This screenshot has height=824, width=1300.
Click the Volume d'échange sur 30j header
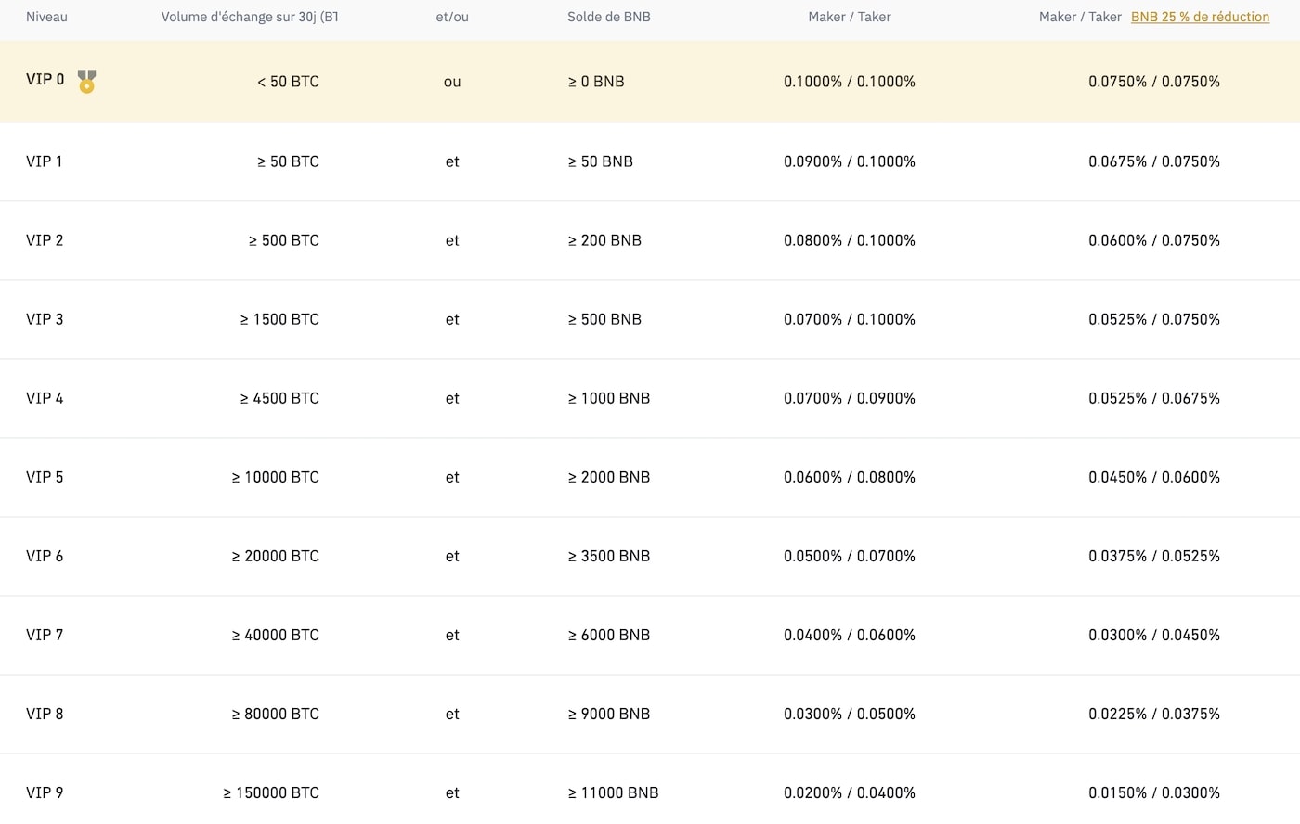tap(250, 17)
